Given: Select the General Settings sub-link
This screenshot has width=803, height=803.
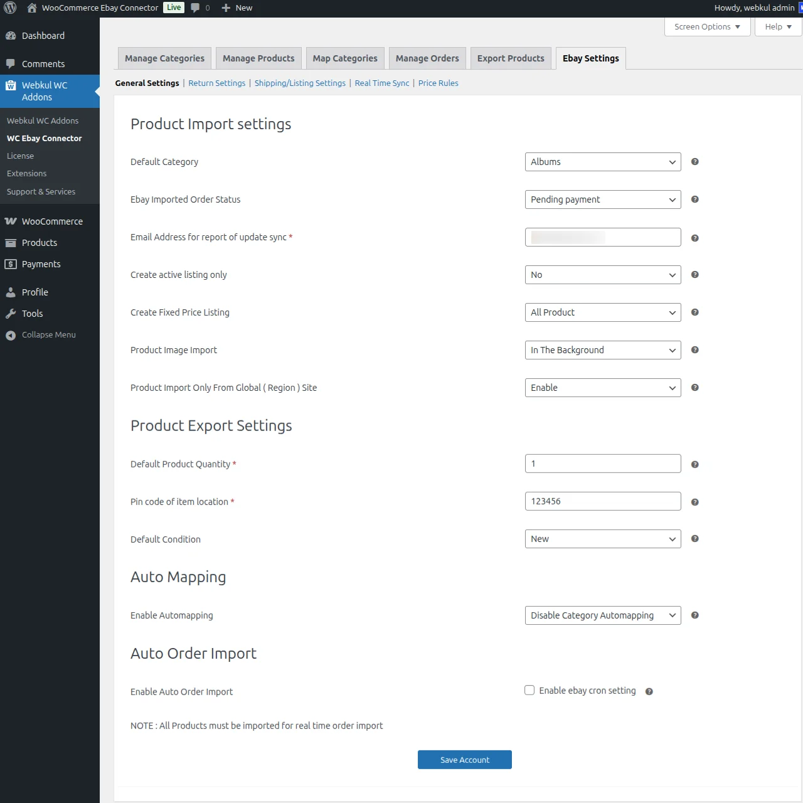Looking at the screenshot, I should tap(147, 83).
